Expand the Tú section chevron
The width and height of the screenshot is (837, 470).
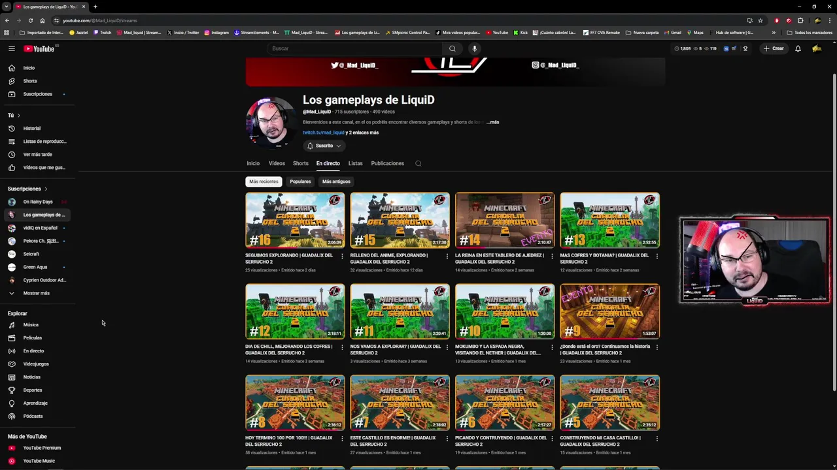point(18,116)
